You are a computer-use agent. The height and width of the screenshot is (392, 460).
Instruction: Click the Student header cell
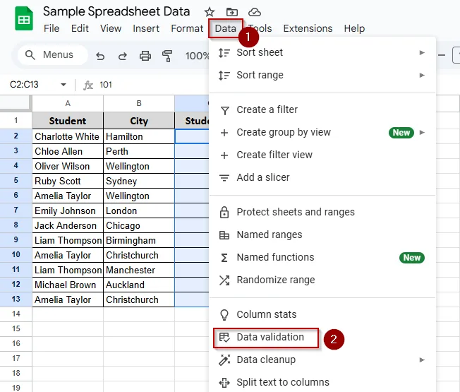pyautogui.click(x=68, y=121)
